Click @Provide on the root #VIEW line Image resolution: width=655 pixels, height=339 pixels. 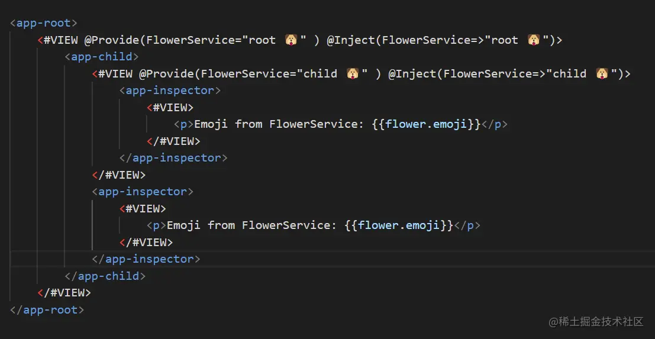pyautogui.click(x=112, y=40)
